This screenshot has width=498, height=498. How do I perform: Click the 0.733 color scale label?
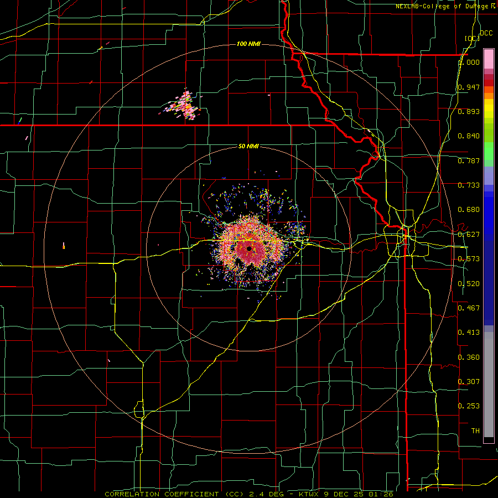469,185
